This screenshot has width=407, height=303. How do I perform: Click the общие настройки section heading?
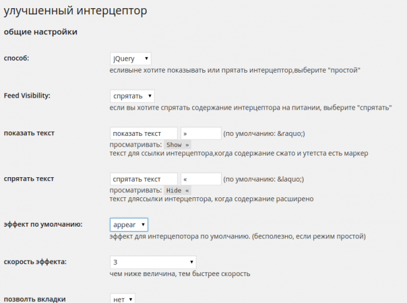coord(41,31)
